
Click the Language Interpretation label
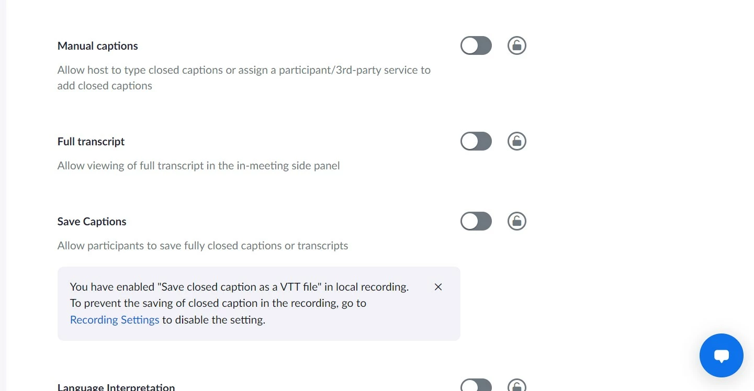coord(116,387)
